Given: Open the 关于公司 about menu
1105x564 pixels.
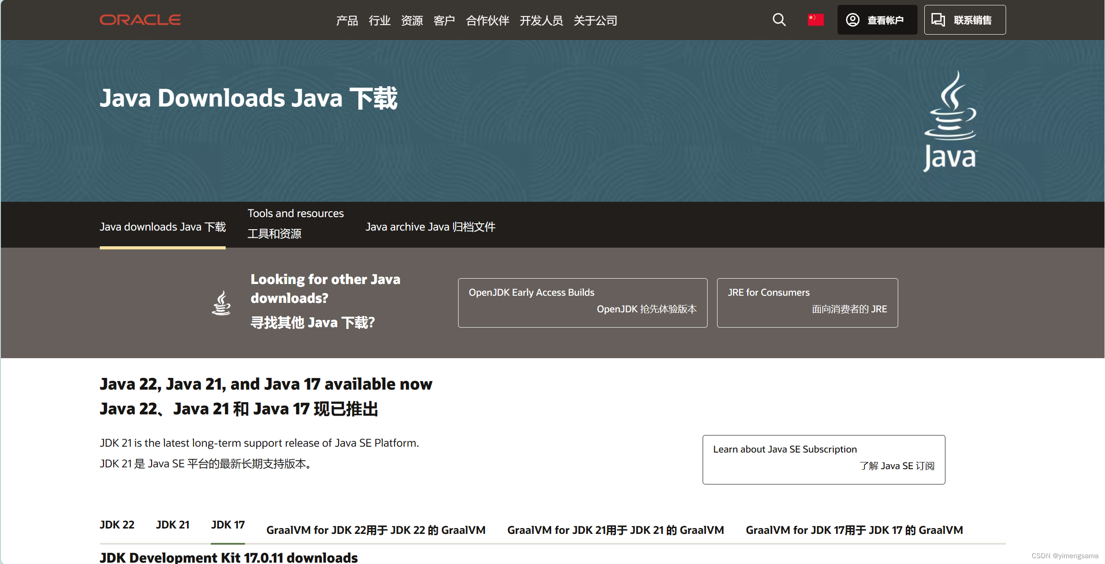Looking at the screenshot, I should [x=595, y=21].
